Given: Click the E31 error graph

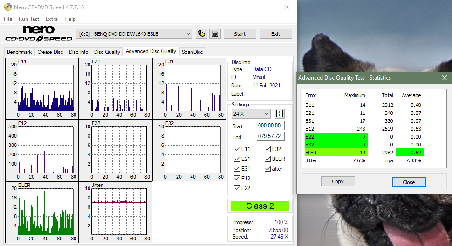Looking at the screenshot, I should [x=189, y=89].
